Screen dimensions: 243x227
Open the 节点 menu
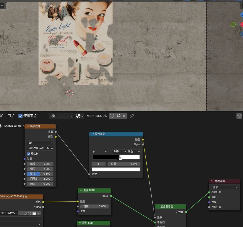click(11, 116)
